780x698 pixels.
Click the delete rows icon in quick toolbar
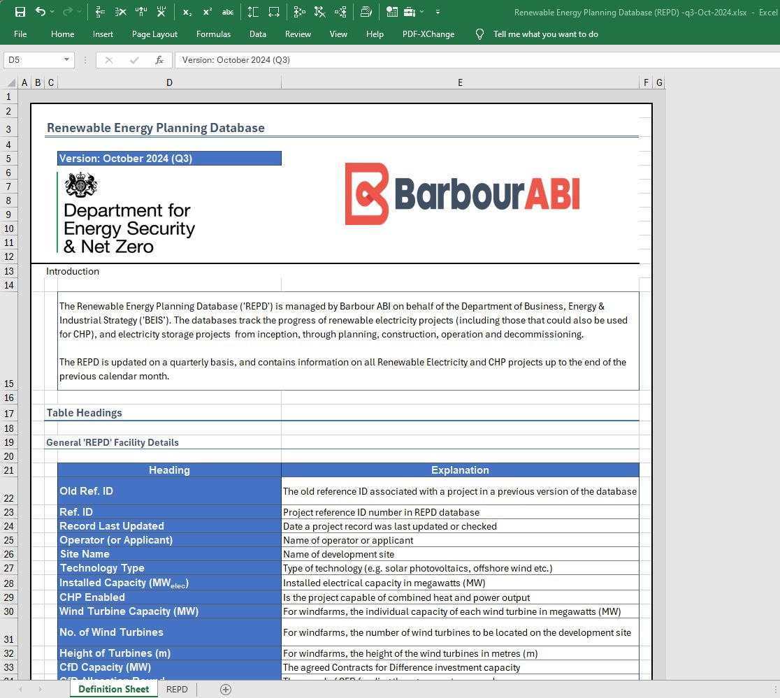(x=120, y=12)
